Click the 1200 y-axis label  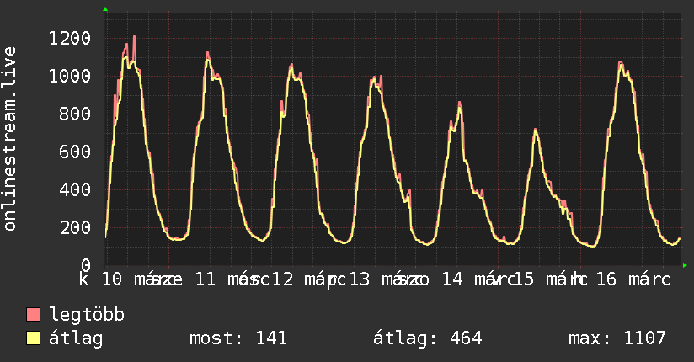[70, 39]
